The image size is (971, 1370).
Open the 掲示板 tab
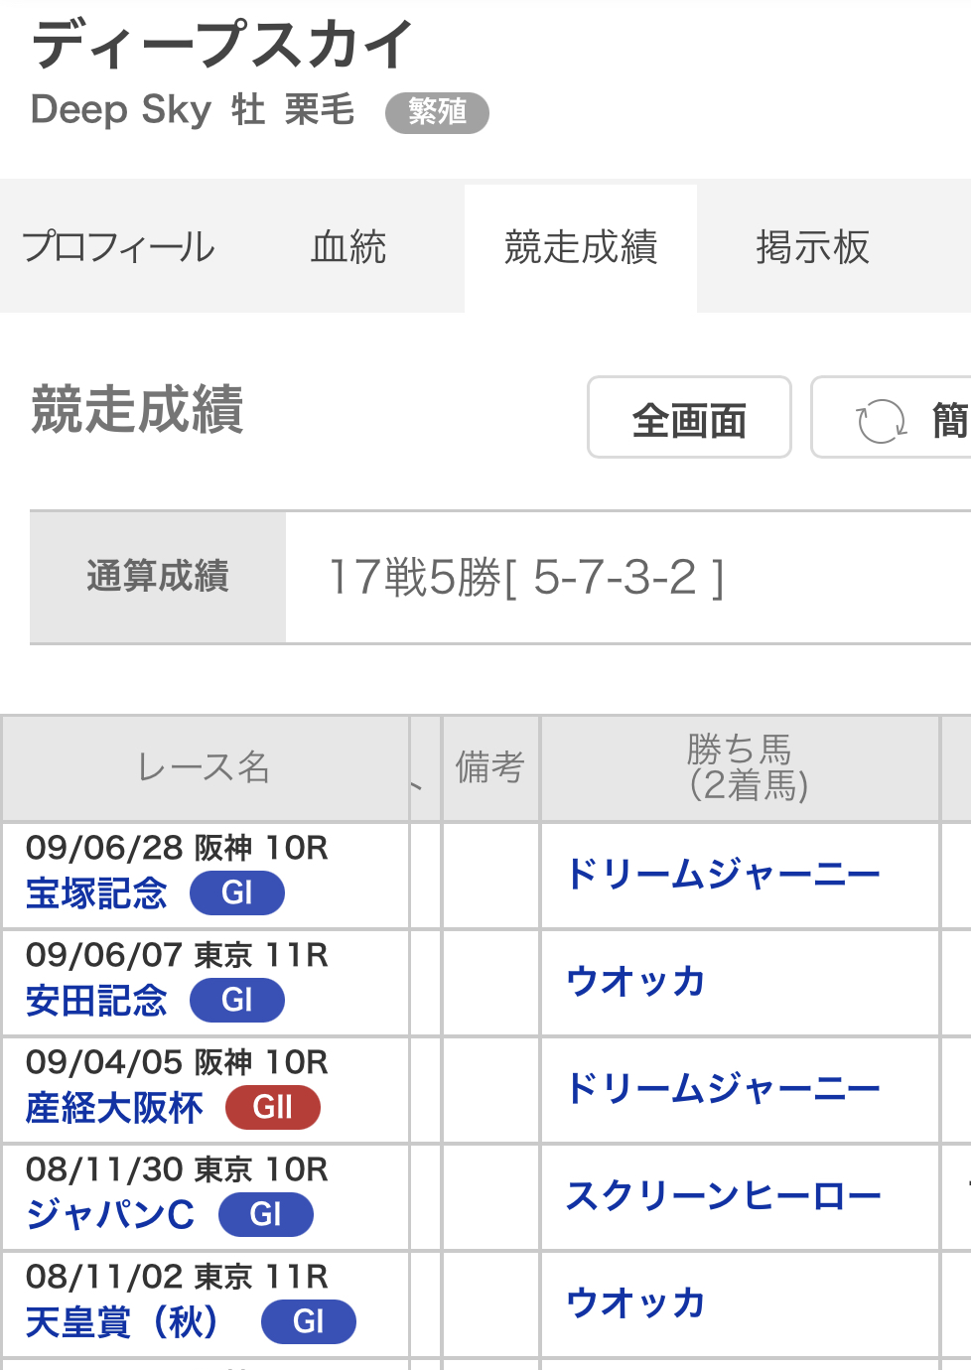(x=812, y=247)
